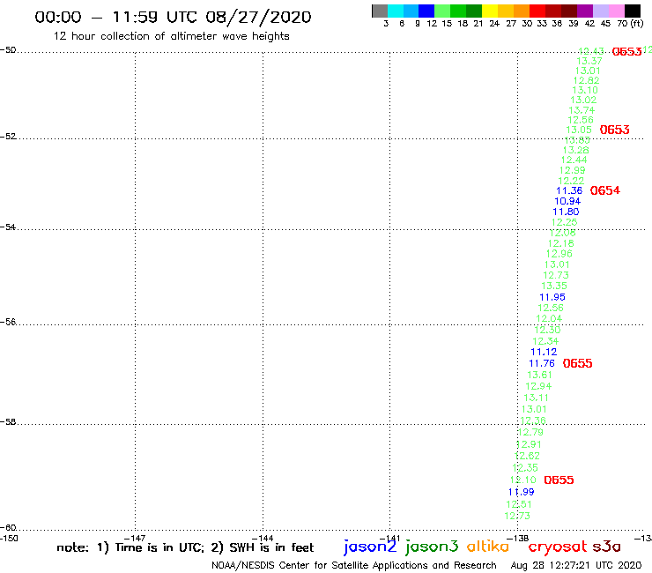
Task: Click the '70 (ft)' legend unit label
Action: tap(630, 23)
